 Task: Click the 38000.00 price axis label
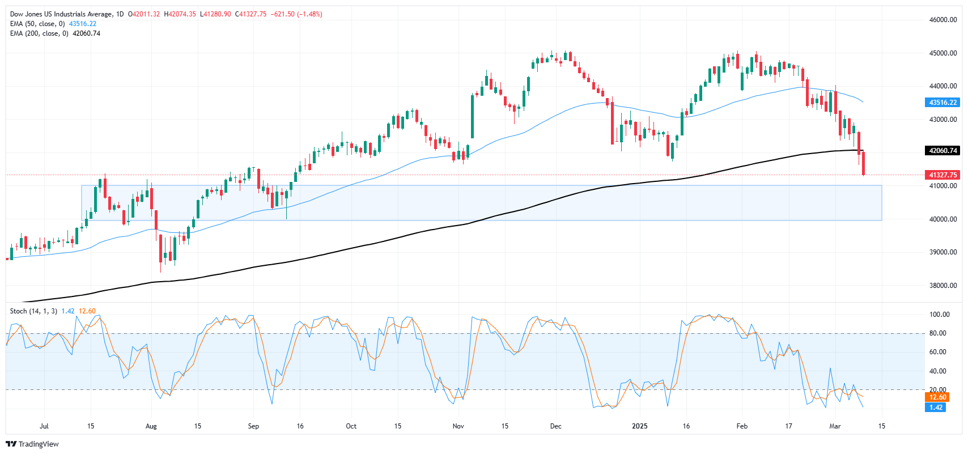tap(943, 286)
